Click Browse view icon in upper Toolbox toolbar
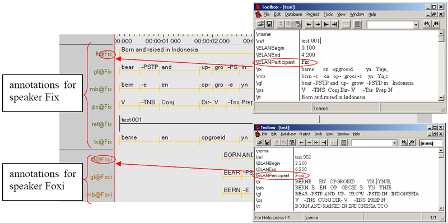This screenshot has width=448, height=223. (x=358, y=24)
